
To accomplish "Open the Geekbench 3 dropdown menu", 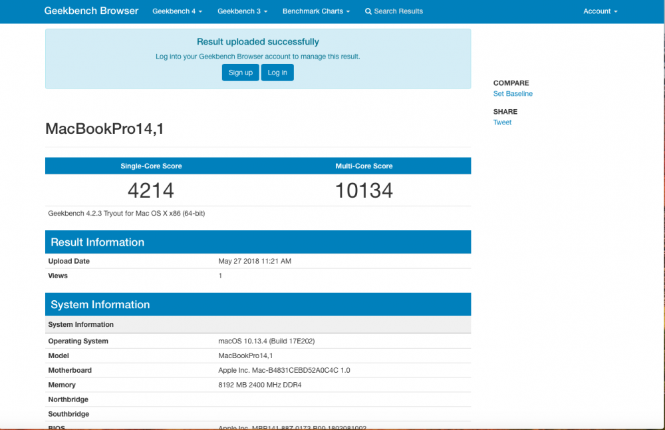I will 242,11.
